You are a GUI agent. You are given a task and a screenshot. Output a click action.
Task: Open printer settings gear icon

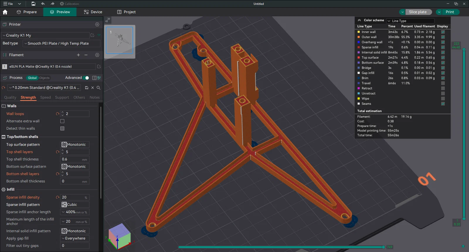(x=97, y=25)
